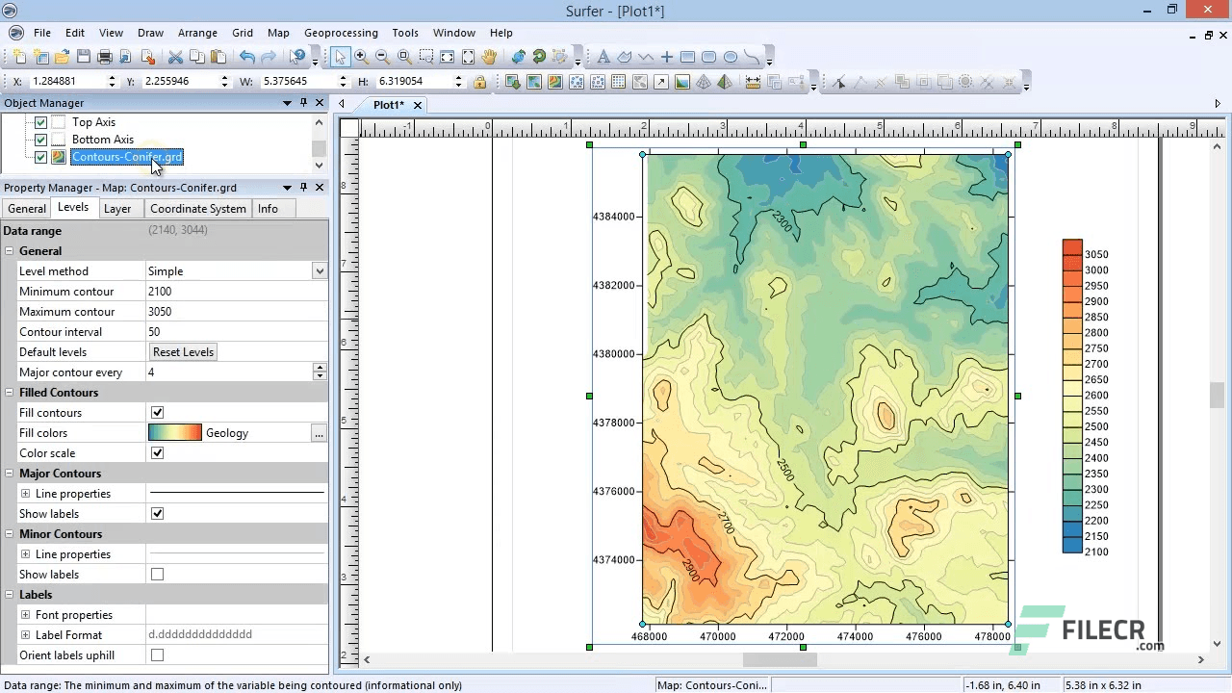Select the Ellipse drawing tool
The height and width of the screenshot is (693, 1232).
click(730, 57)
